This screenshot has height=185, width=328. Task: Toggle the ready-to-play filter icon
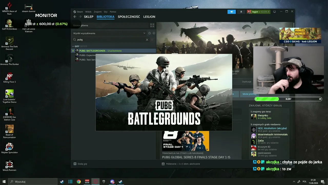pyautogui.click(x=154, y=33)
